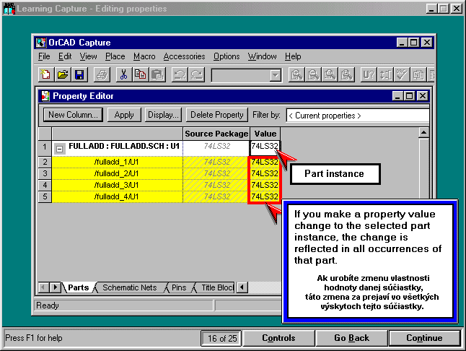This screenshot has width=466, height=351.
Task: Open the Accessories menu
Action: pyautogui.click(x=184, y=56)
